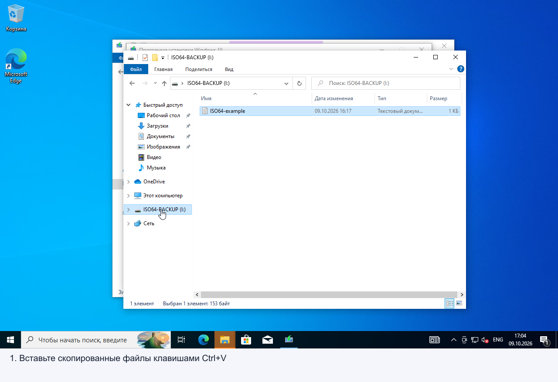Go up one folder level

tap(164, 83)
